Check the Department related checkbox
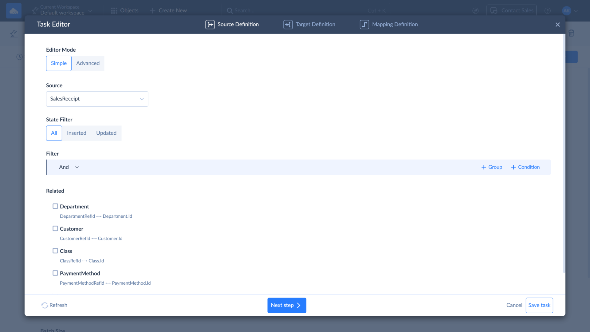 pos(55,206)
